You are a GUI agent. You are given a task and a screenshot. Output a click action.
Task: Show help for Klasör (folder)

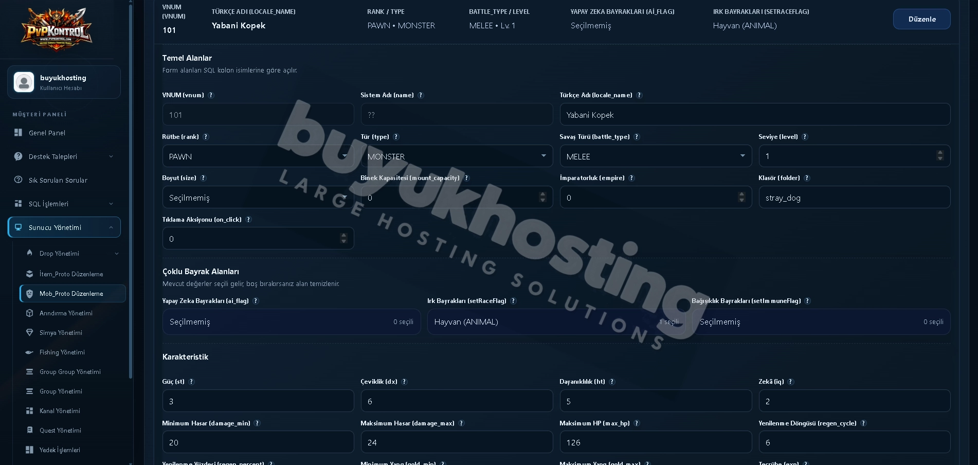807,178
